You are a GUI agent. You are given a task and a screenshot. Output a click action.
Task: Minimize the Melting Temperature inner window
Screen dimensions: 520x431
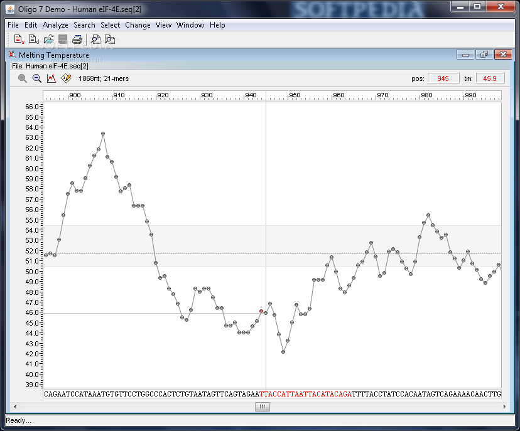tap(465, 55)
